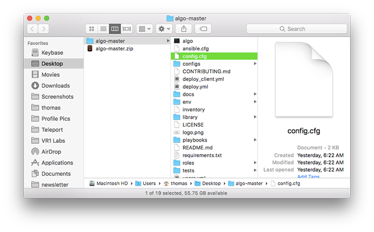
Task: Open newsletter folder in sidebar
Action: coord(54,185)
